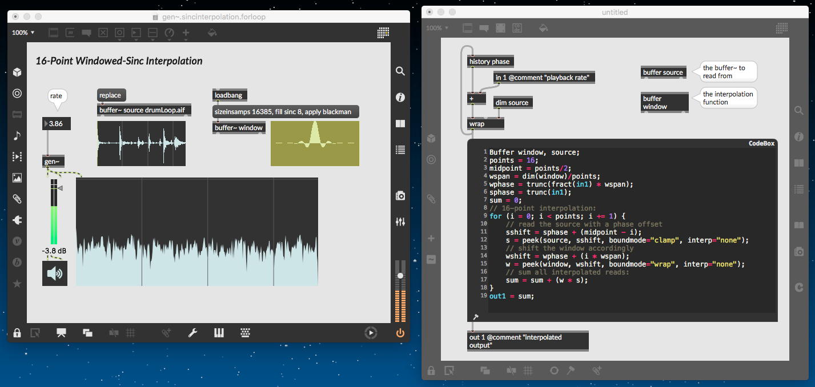Open the wrench debugging tools icon
The image size is (815, 387).
click(192, 333)
